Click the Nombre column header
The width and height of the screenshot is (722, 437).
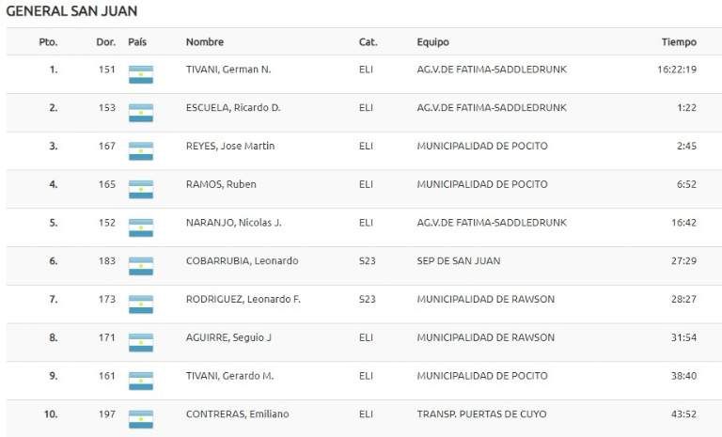[x=204, y=42]
